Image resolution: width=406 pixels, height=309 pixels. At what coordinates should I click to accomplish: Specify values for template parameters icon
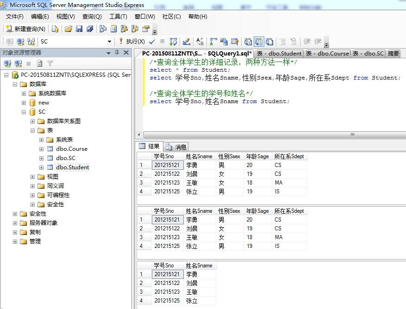click(200, 42)
